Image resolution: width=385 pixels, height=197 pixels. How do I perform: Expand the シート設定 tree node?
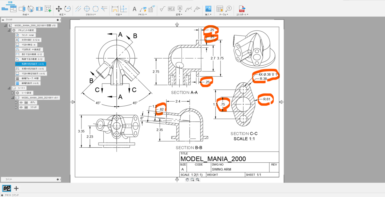(13, 93)
